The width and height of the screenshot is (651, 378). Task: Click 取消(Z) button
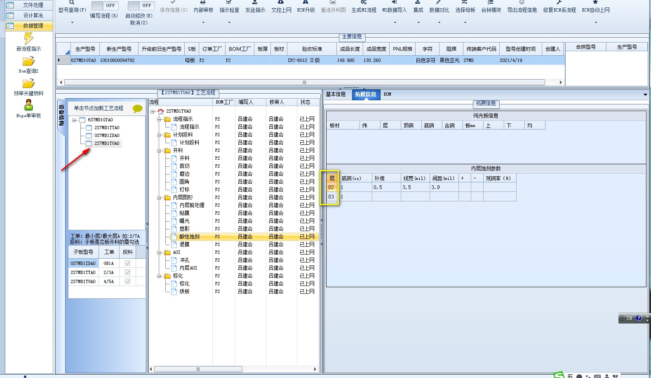[x=138, y=23]
